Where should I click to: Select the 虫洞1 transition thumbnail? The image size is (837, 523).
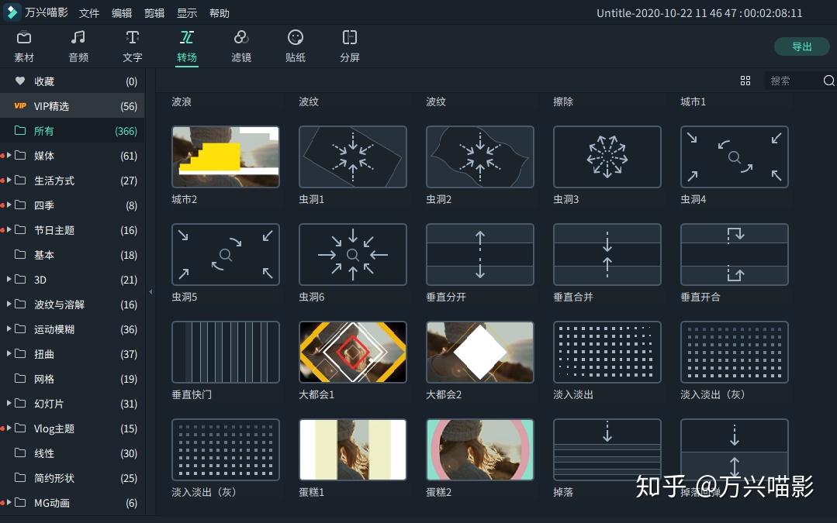(353, 157)
